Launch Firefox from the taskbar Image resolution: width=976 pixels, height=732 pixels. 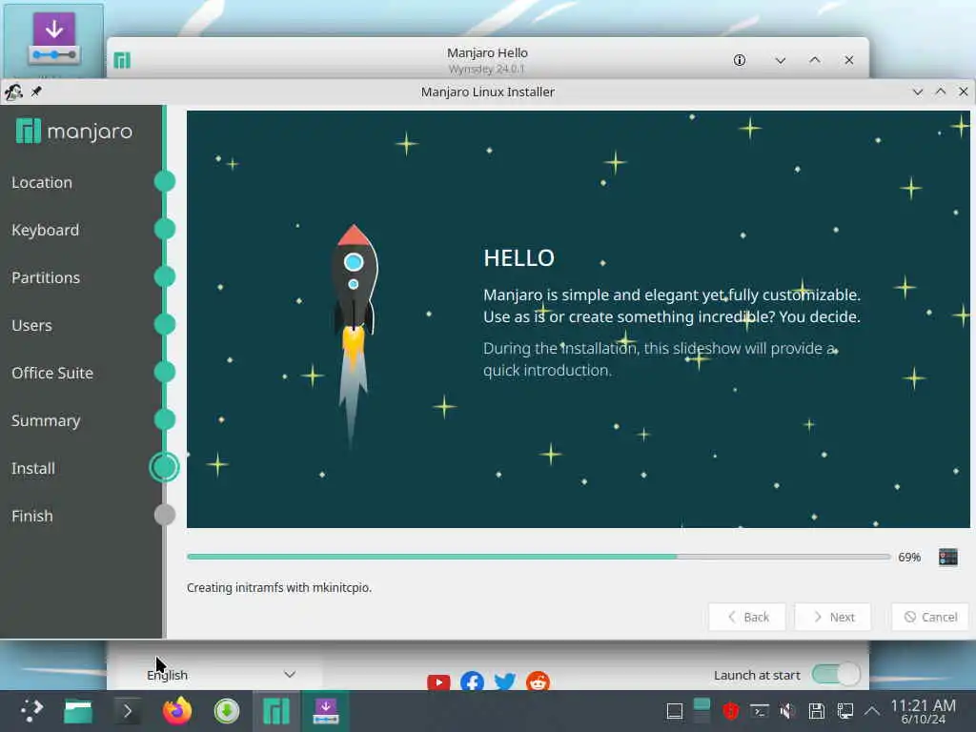(176, 711)
